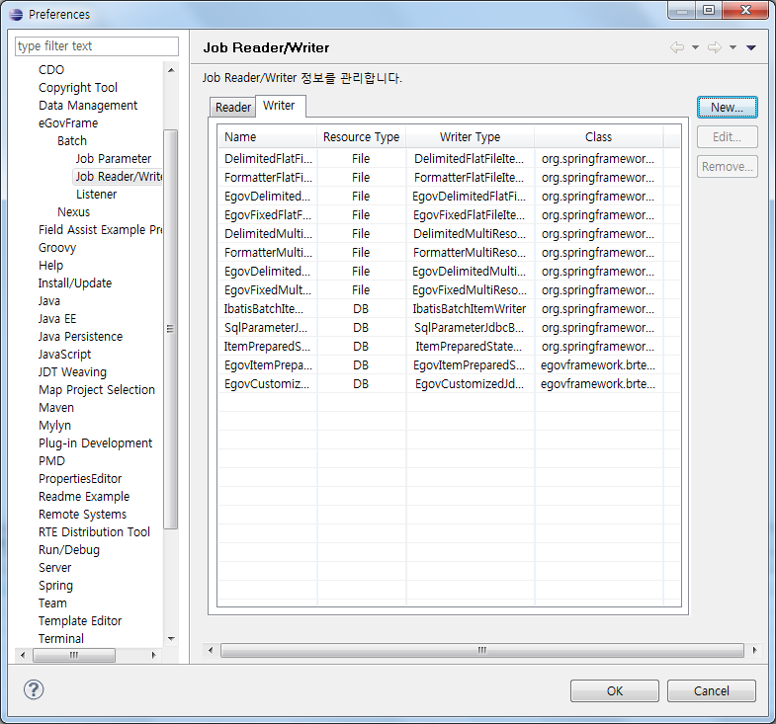
Task: Click the back navigation arrow icon
Action: coord(677,47)
